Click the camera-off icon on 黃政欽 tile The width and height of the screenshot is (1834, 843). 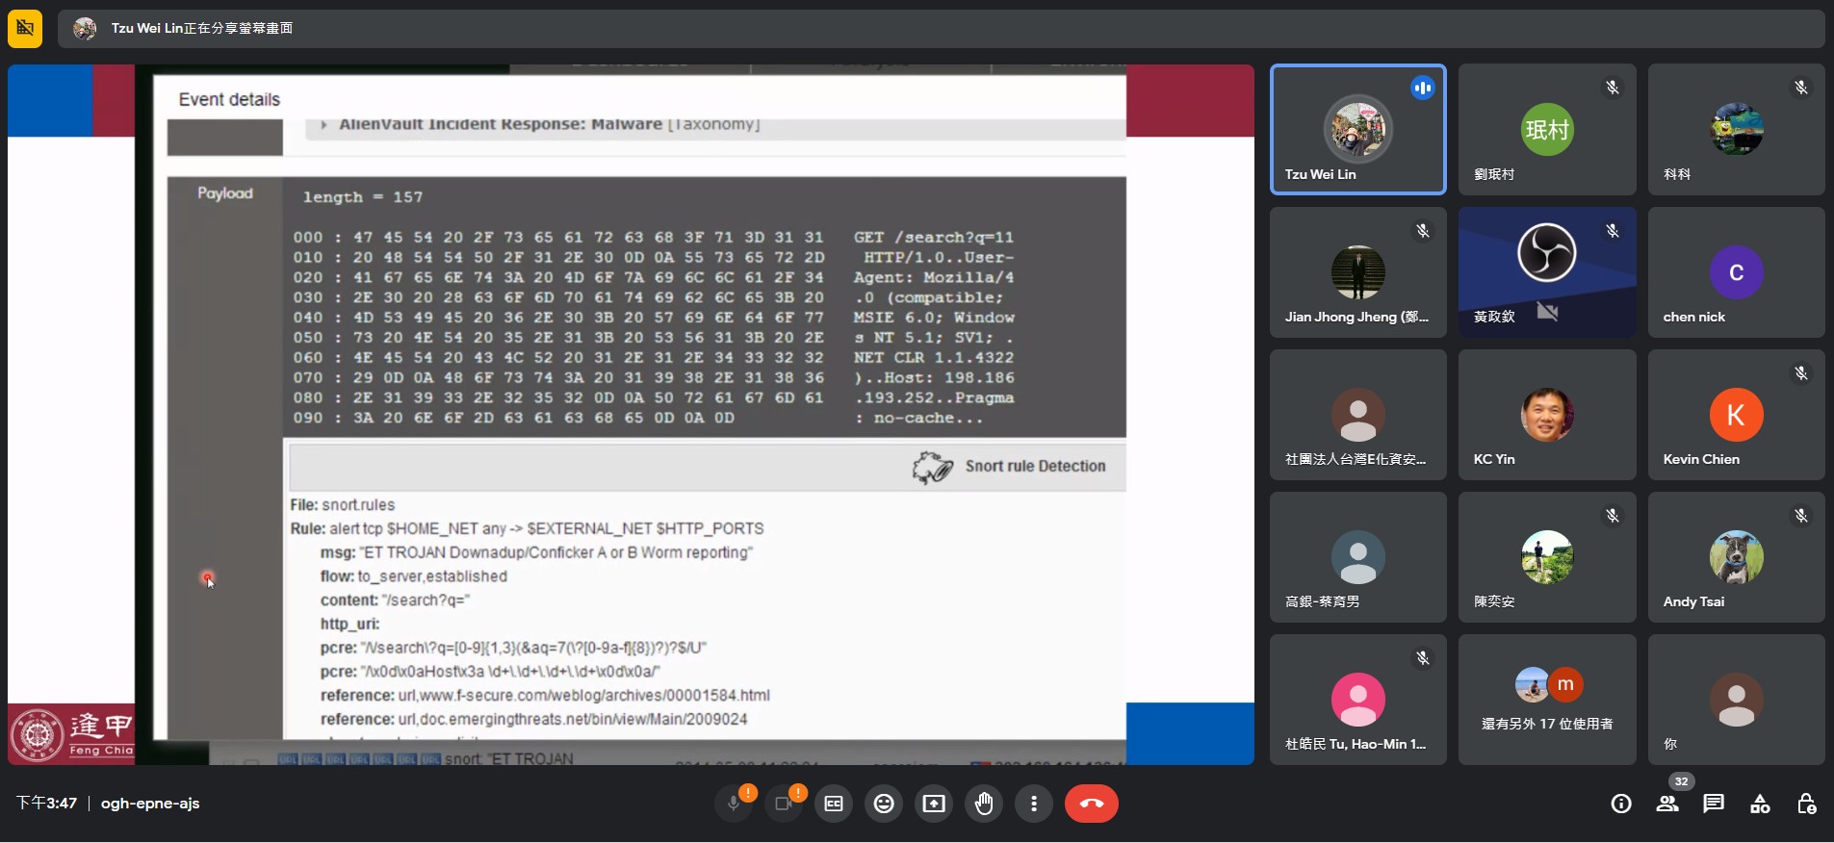pos(1547,312)
